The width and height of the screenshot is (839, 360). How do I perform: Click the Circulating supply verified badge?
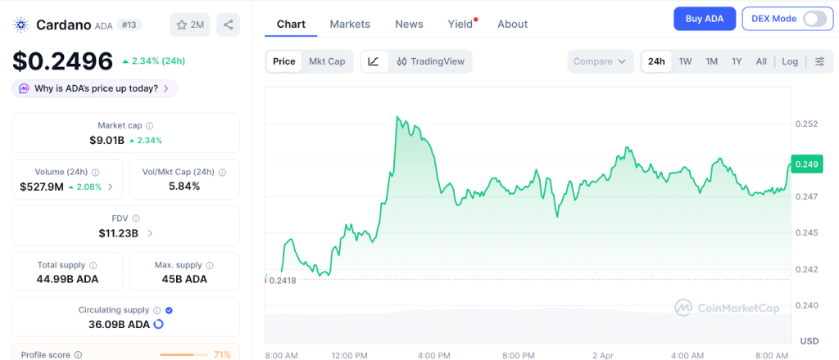(x=169, y=310)
